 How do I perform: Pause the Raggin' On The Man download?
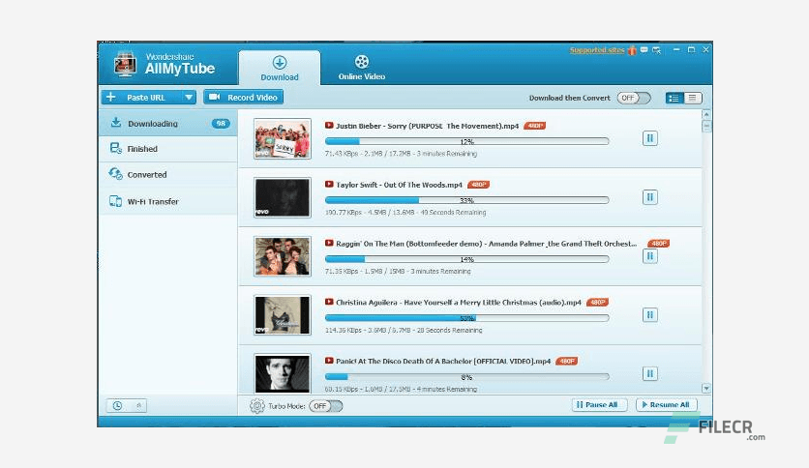tap(649, 256)
